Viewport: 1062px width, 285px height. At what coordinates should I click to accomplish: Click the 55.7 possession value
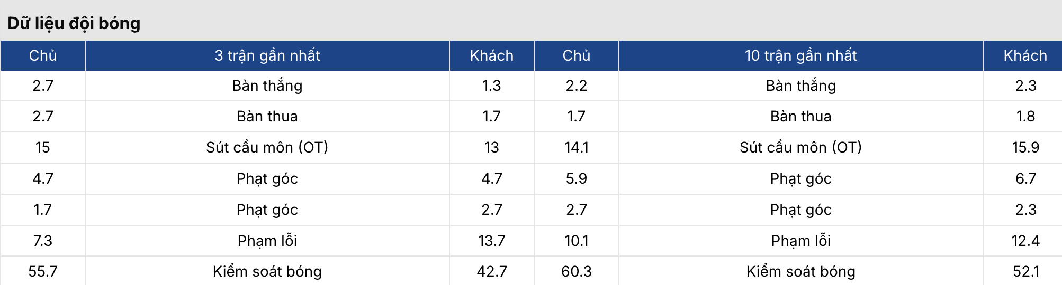pyautogui.click(x=43, y=271)
